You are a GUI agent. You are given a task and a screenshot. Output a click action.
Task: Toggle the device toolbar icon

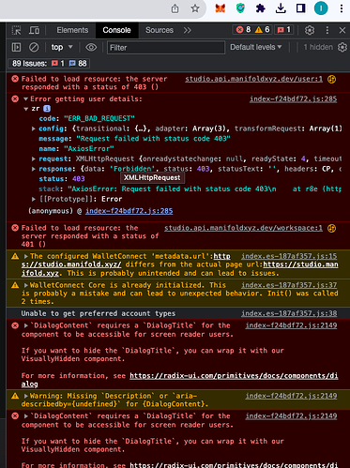coord(34,30)
